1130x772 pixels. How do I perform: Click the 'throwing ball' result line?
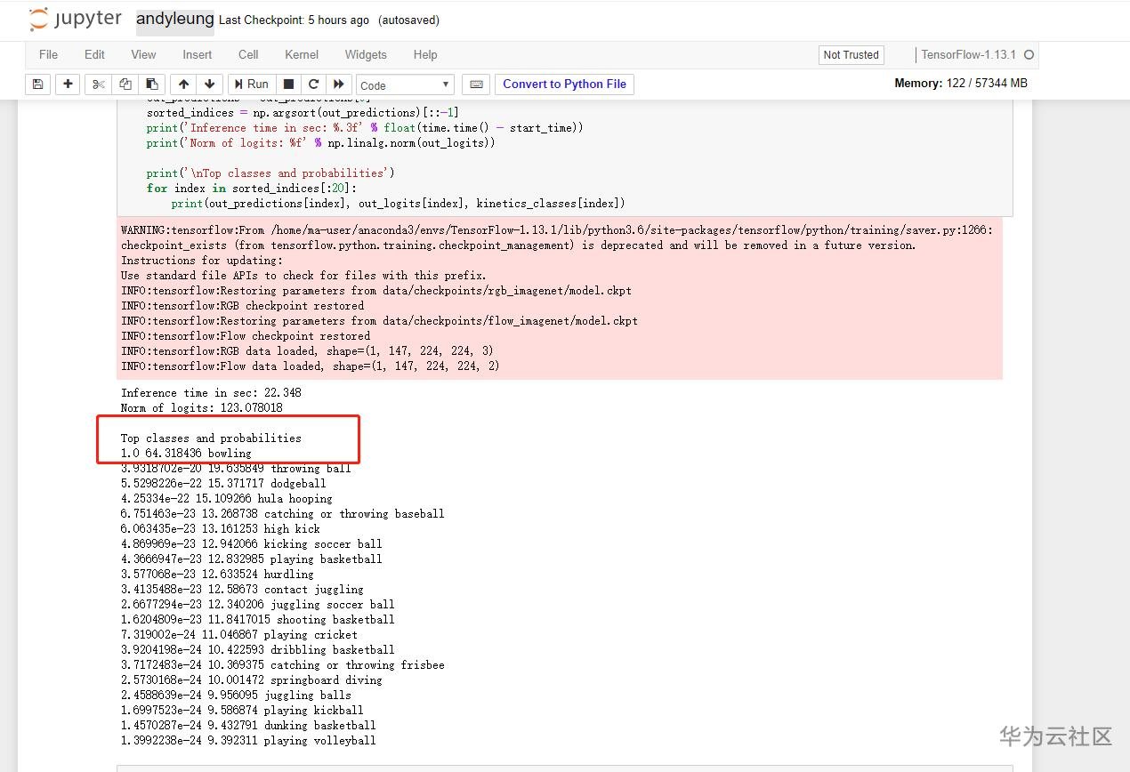236,469
